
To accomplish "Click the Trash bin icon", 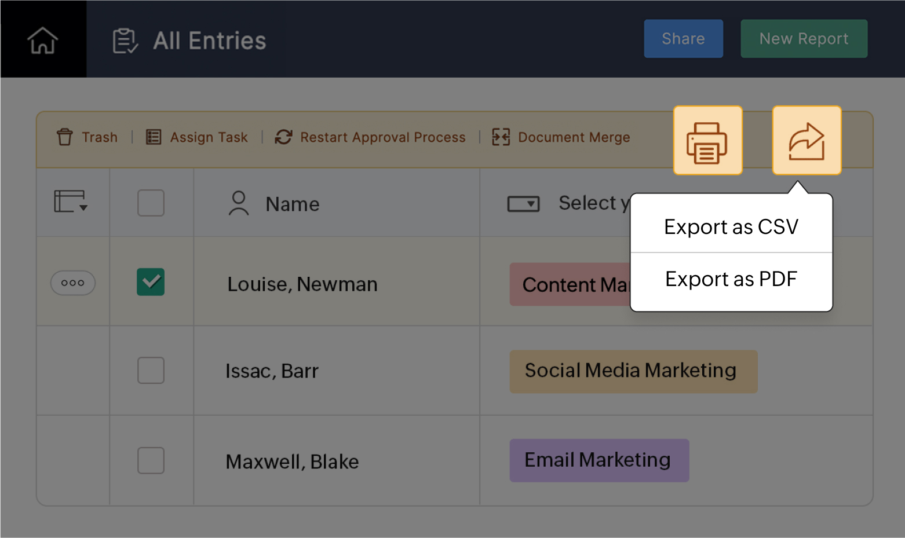I will click(x=65, y=137).
